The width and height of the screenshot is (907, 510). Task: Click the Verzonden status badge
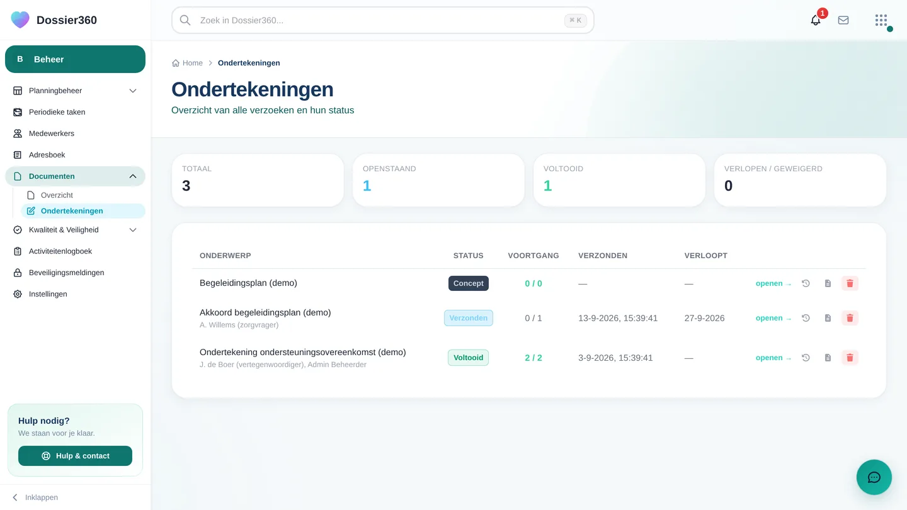(x=469, y=318)
